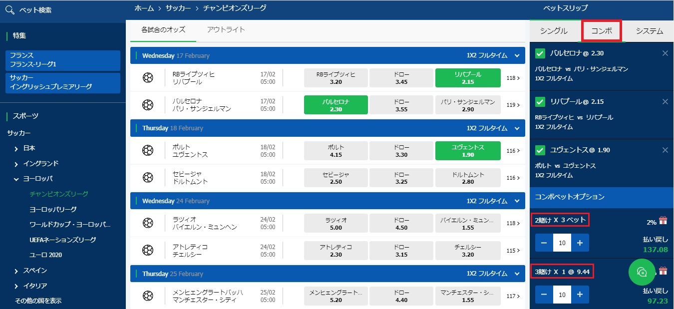
Task: Click the 2賭け stake amount input field
Action: 562,243
